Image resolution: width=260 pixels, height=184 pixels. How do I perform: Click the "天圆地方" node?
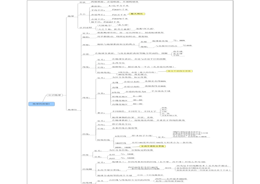(x=104, y=25)
